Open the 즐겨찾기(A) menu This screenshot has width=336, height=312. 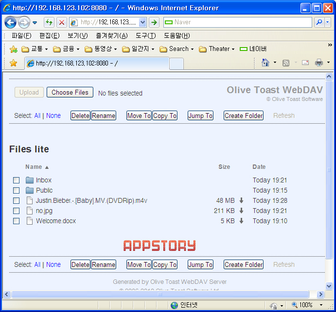[x=112, y=35]
